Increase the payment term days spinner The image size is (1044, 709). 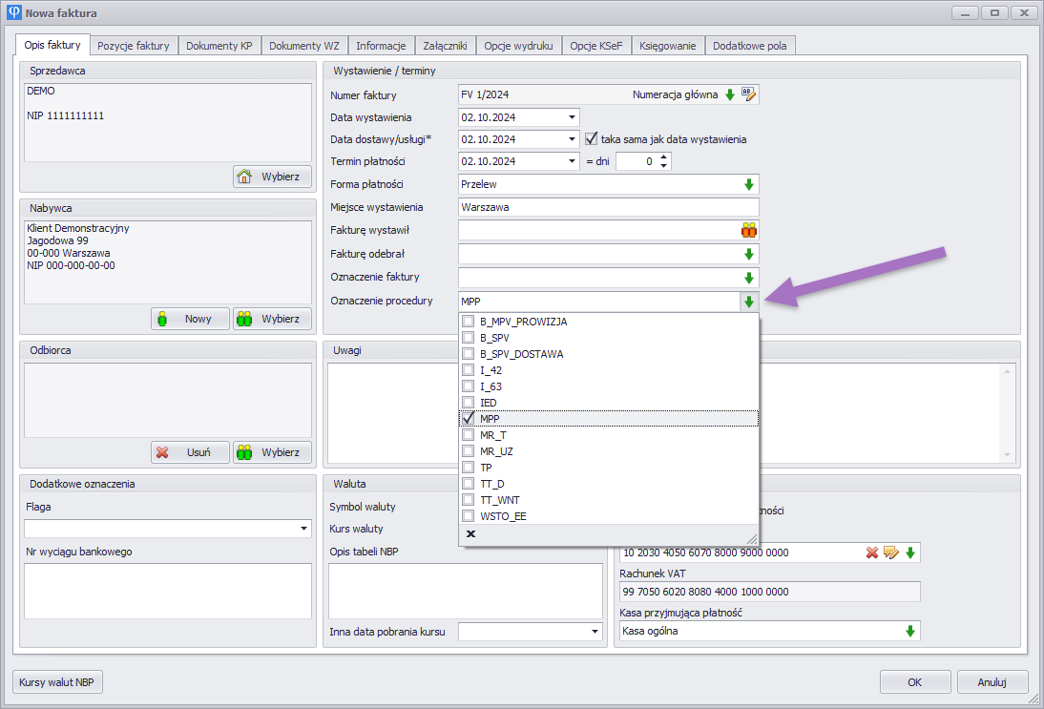pyautogui.click(x=665, y=157)
